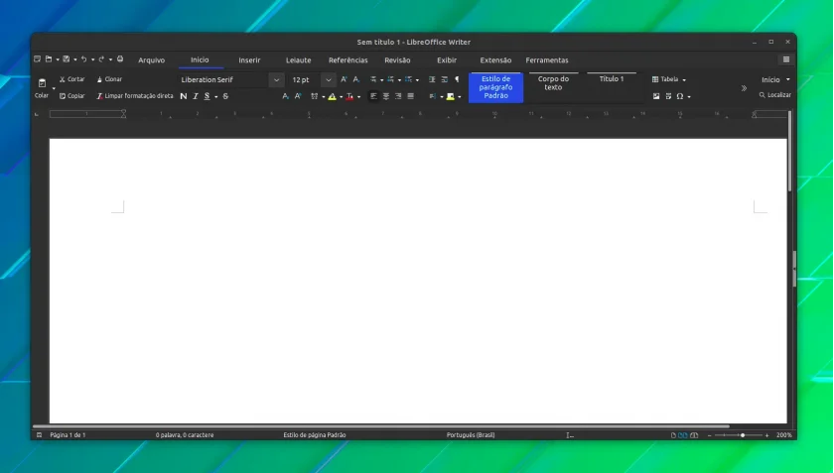
Task: Click the insert mode indicator in status bar
Action: coord(570,435)
